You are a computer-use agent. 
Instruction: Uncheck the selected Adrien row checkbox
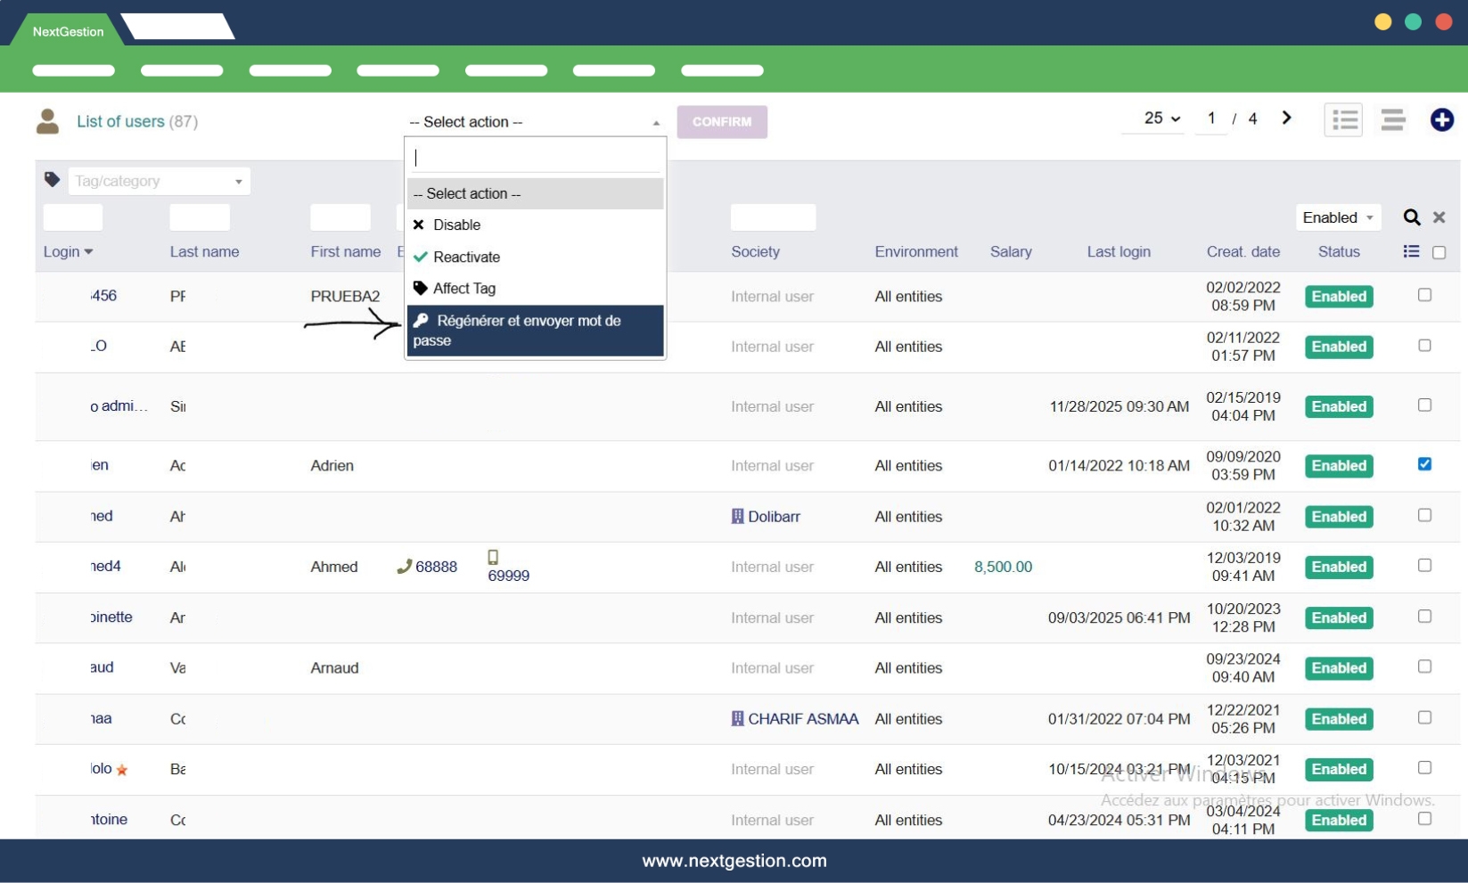click(1424, 464)
